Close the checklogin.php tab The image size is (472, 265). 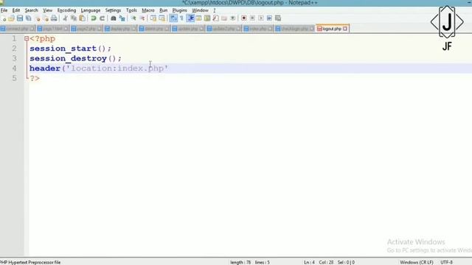[312, 29]
